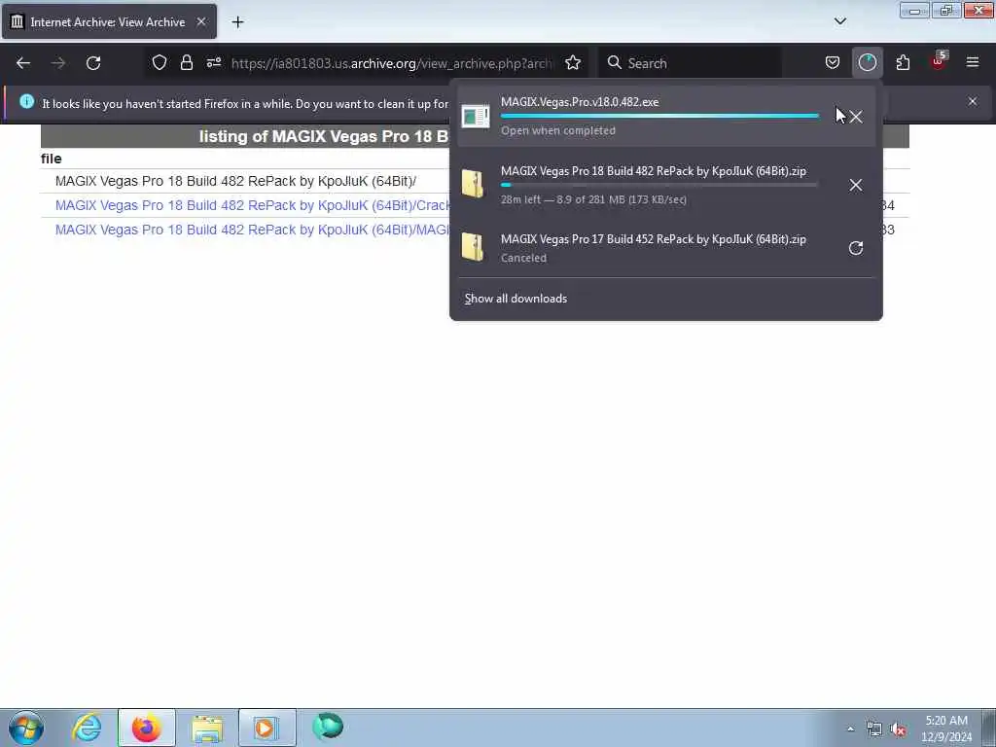Open the clock showing 5:20 AM
Image resolution: width=996 pixels, height=747 pixels.
pos(946,729)
